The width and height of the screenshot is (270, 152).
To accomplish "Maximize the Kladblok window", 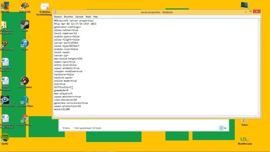I will coord(251,11).
